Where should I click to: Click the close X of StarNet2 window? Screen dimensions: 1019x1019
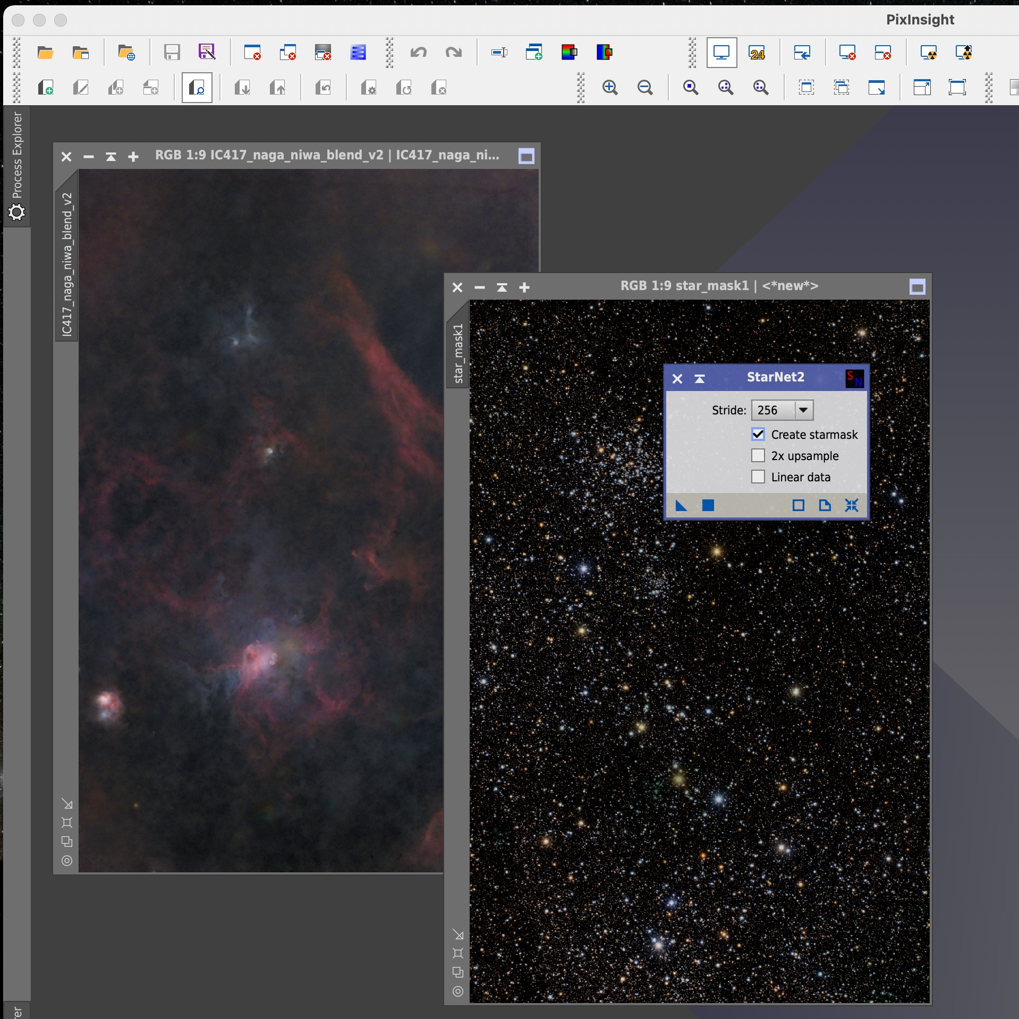[677, 379]
